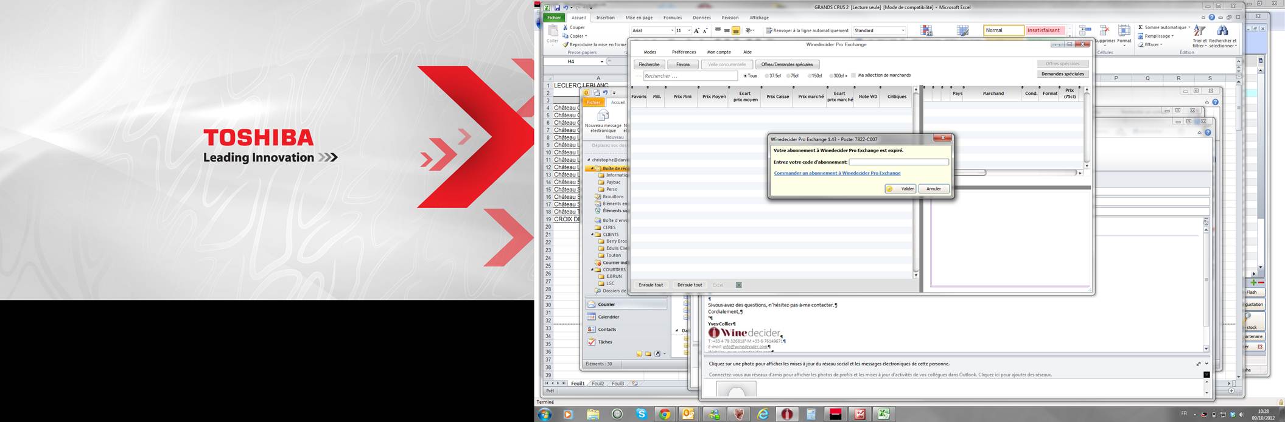
Task: Open the Remplissage dropdown in Excel
Action: click(1171, 36)
